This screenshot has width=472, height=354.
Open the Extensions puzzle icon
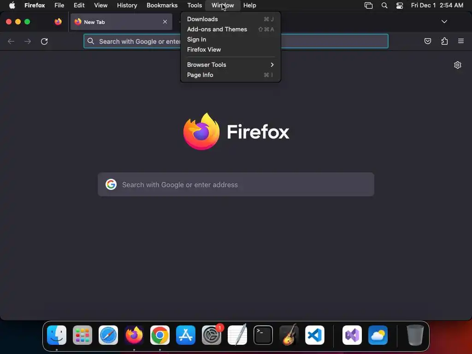[444, 41]
